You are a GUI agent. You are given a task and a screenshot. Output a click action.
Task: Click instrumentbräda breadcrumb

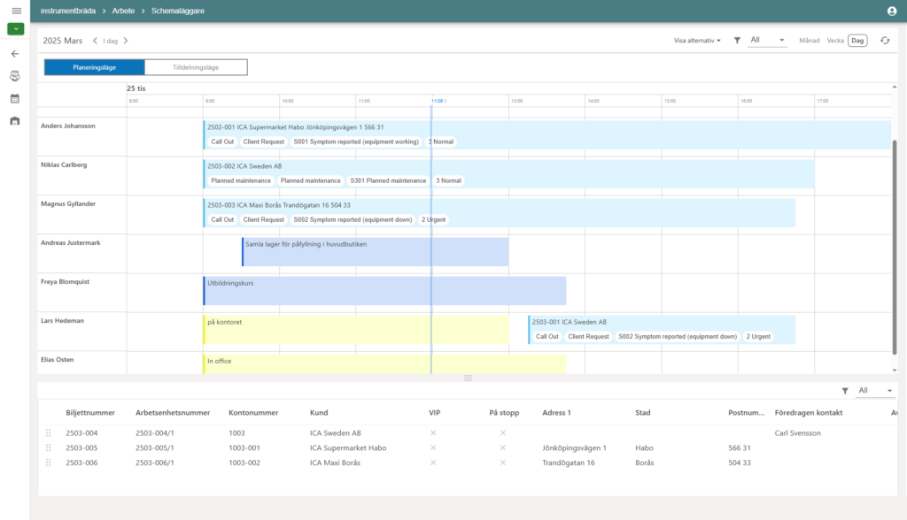[68, 11]
